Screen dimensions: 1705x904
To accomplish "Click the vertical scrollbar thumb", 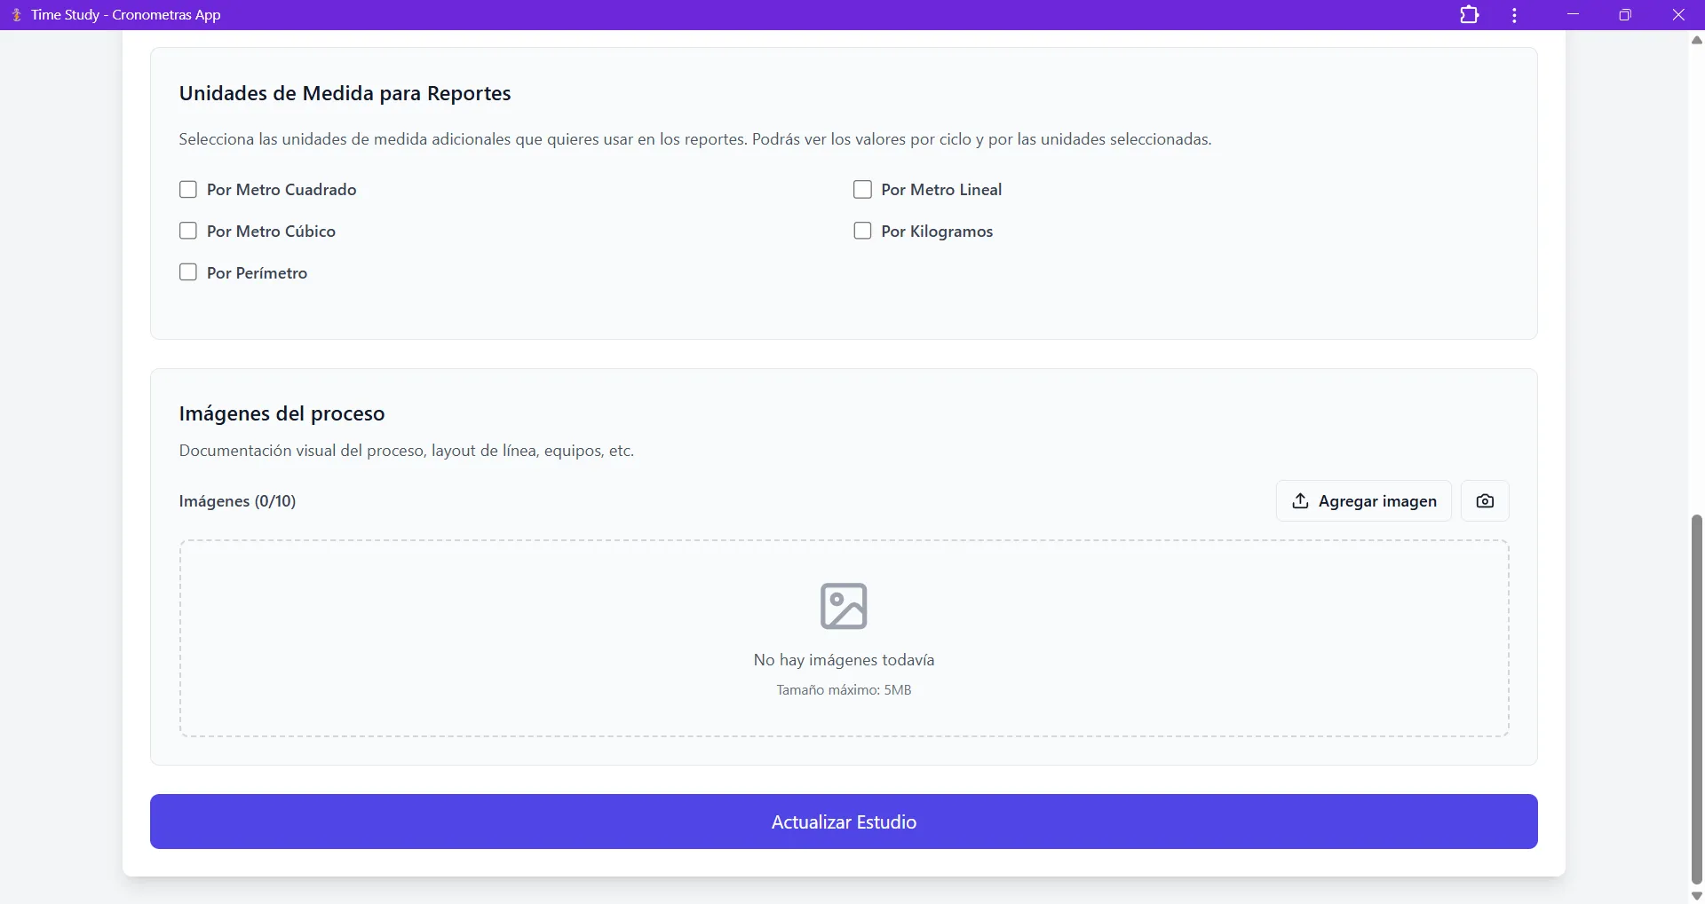I will click(x=1697, y=699).
